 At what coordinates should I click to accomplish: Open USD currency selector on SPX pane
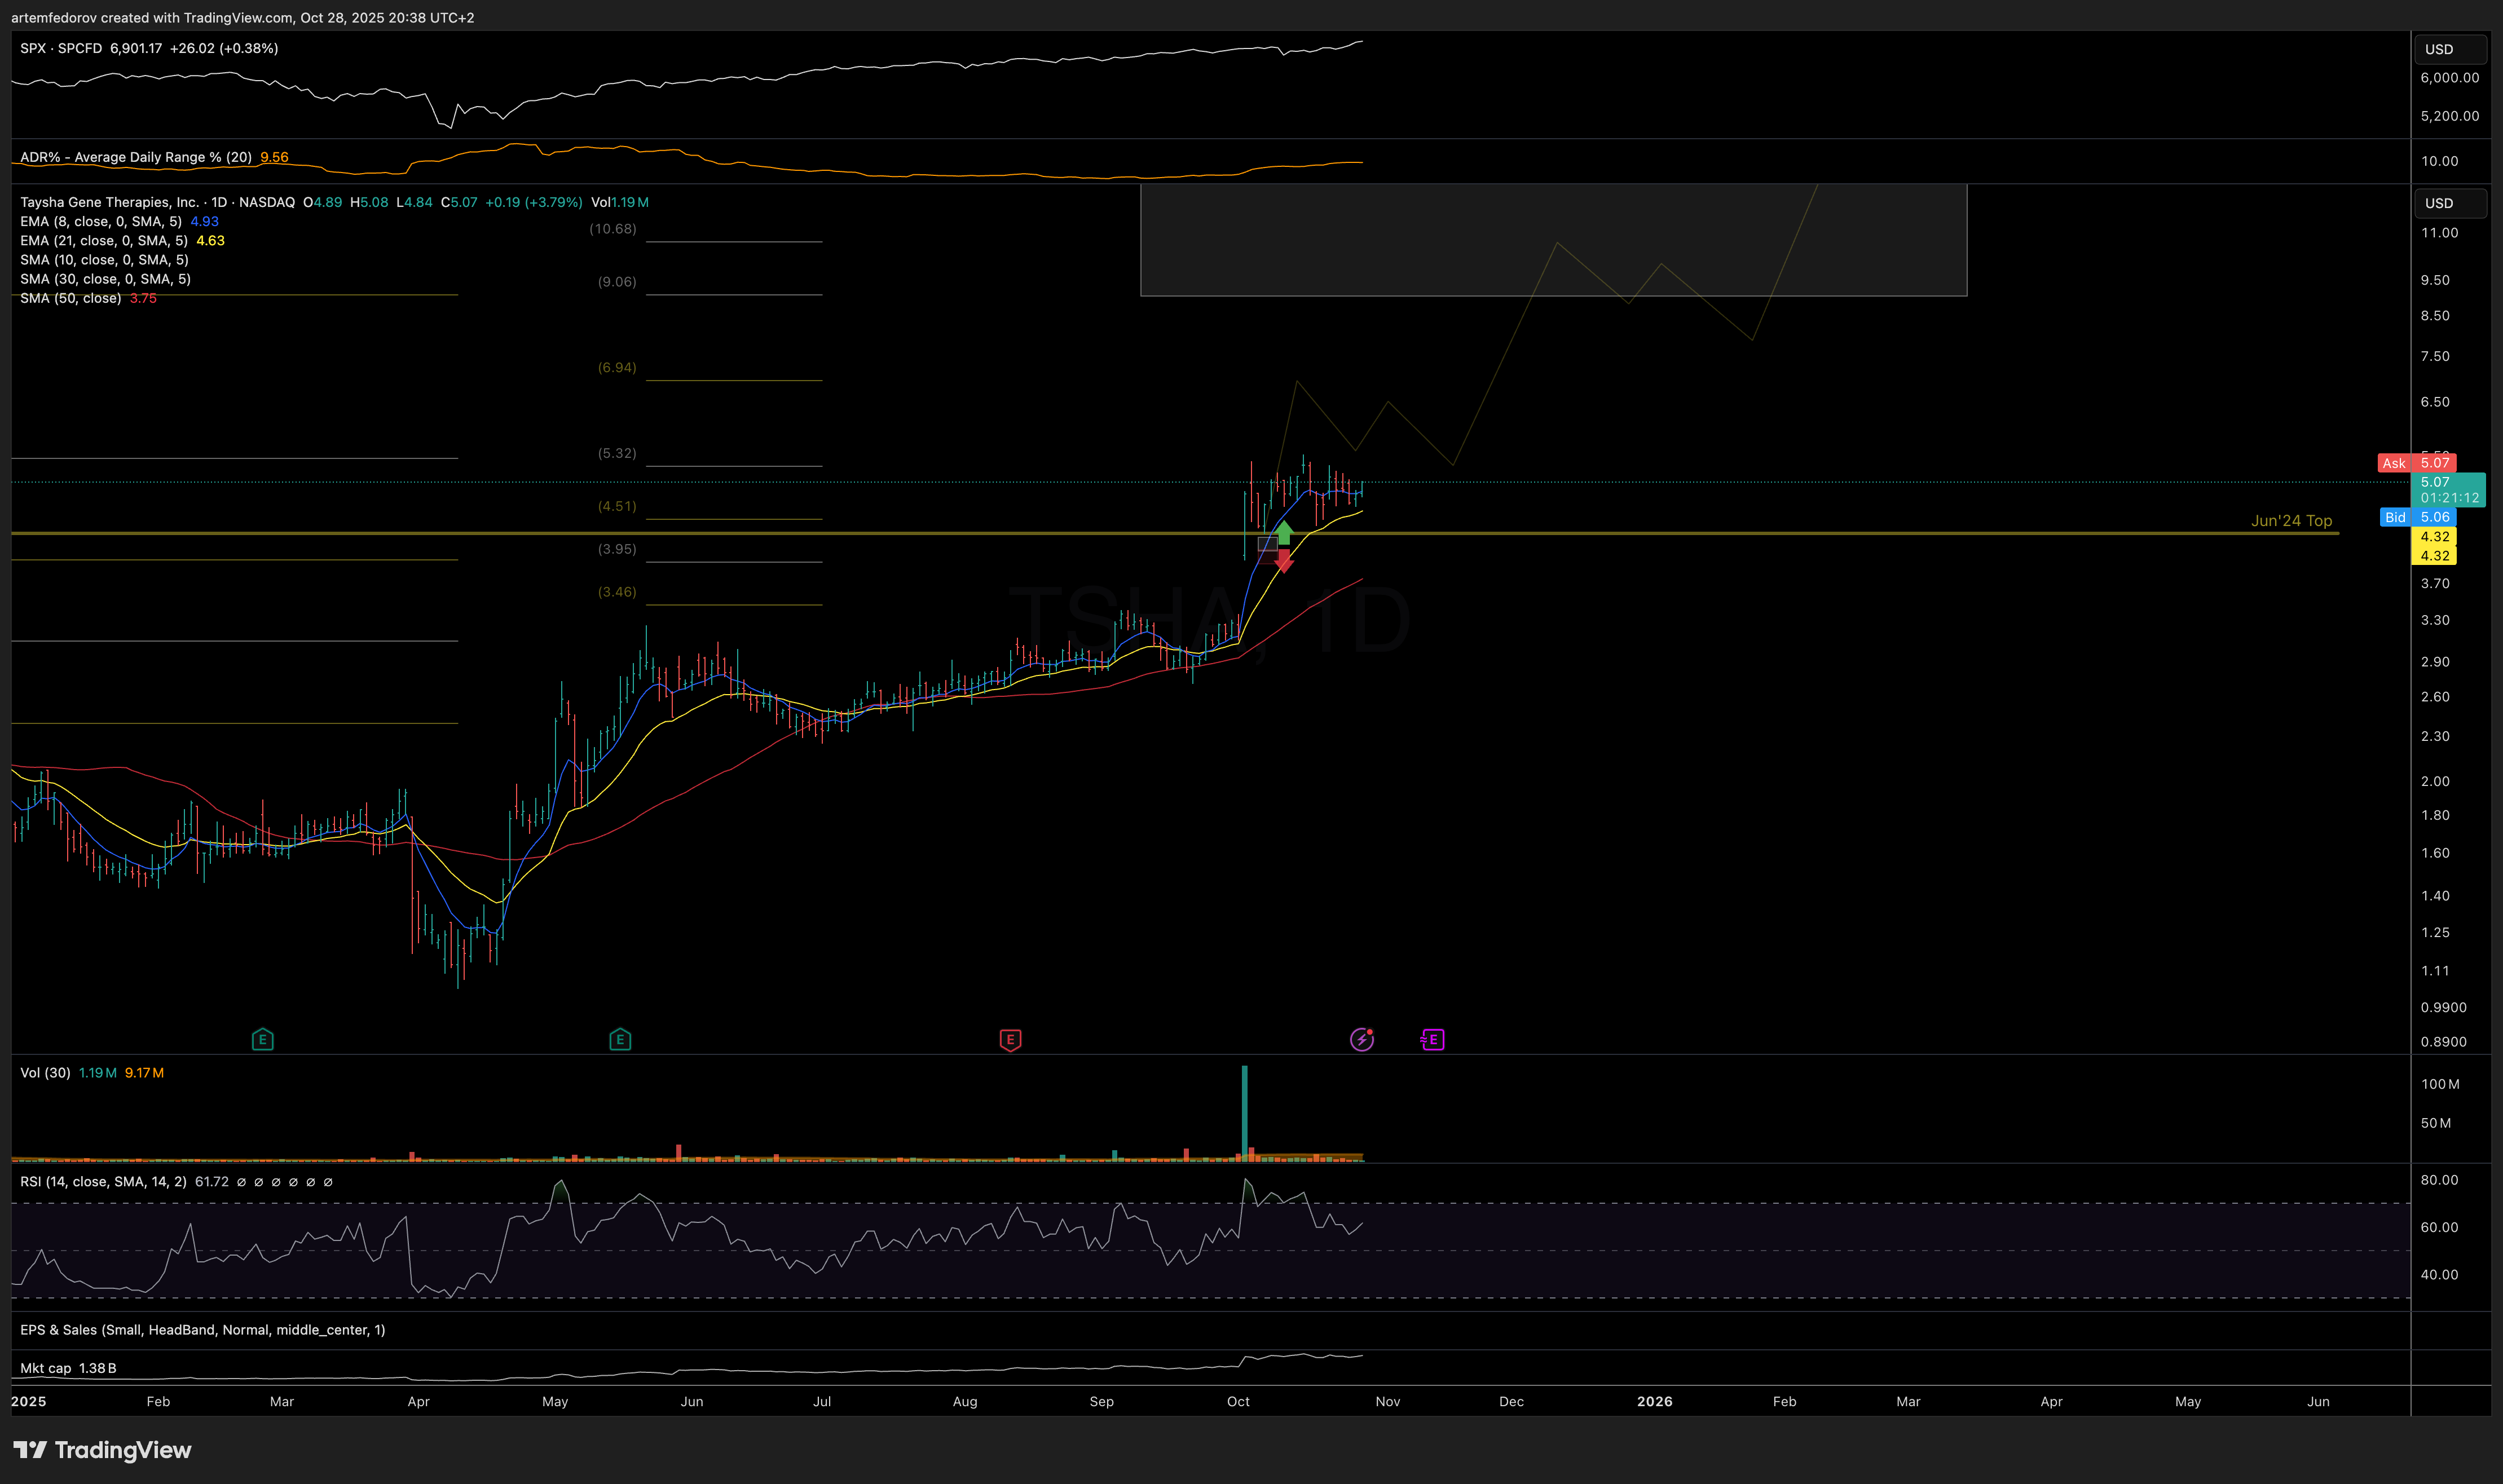[x=2450, y=49]
